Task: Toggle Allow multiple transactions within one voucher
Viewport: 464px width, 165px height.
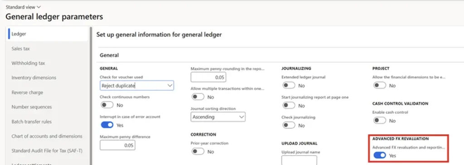Action: tap(198, 97)
